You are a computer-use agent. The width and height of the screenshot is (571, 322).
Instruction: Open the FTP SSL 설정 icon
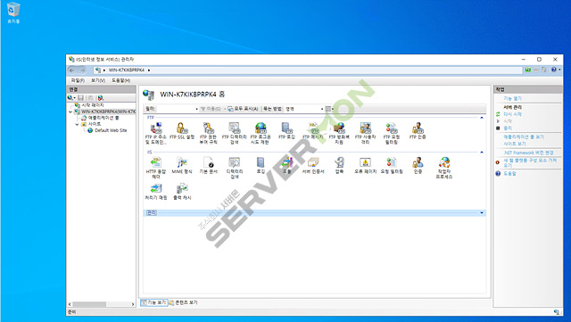[182, 131]
